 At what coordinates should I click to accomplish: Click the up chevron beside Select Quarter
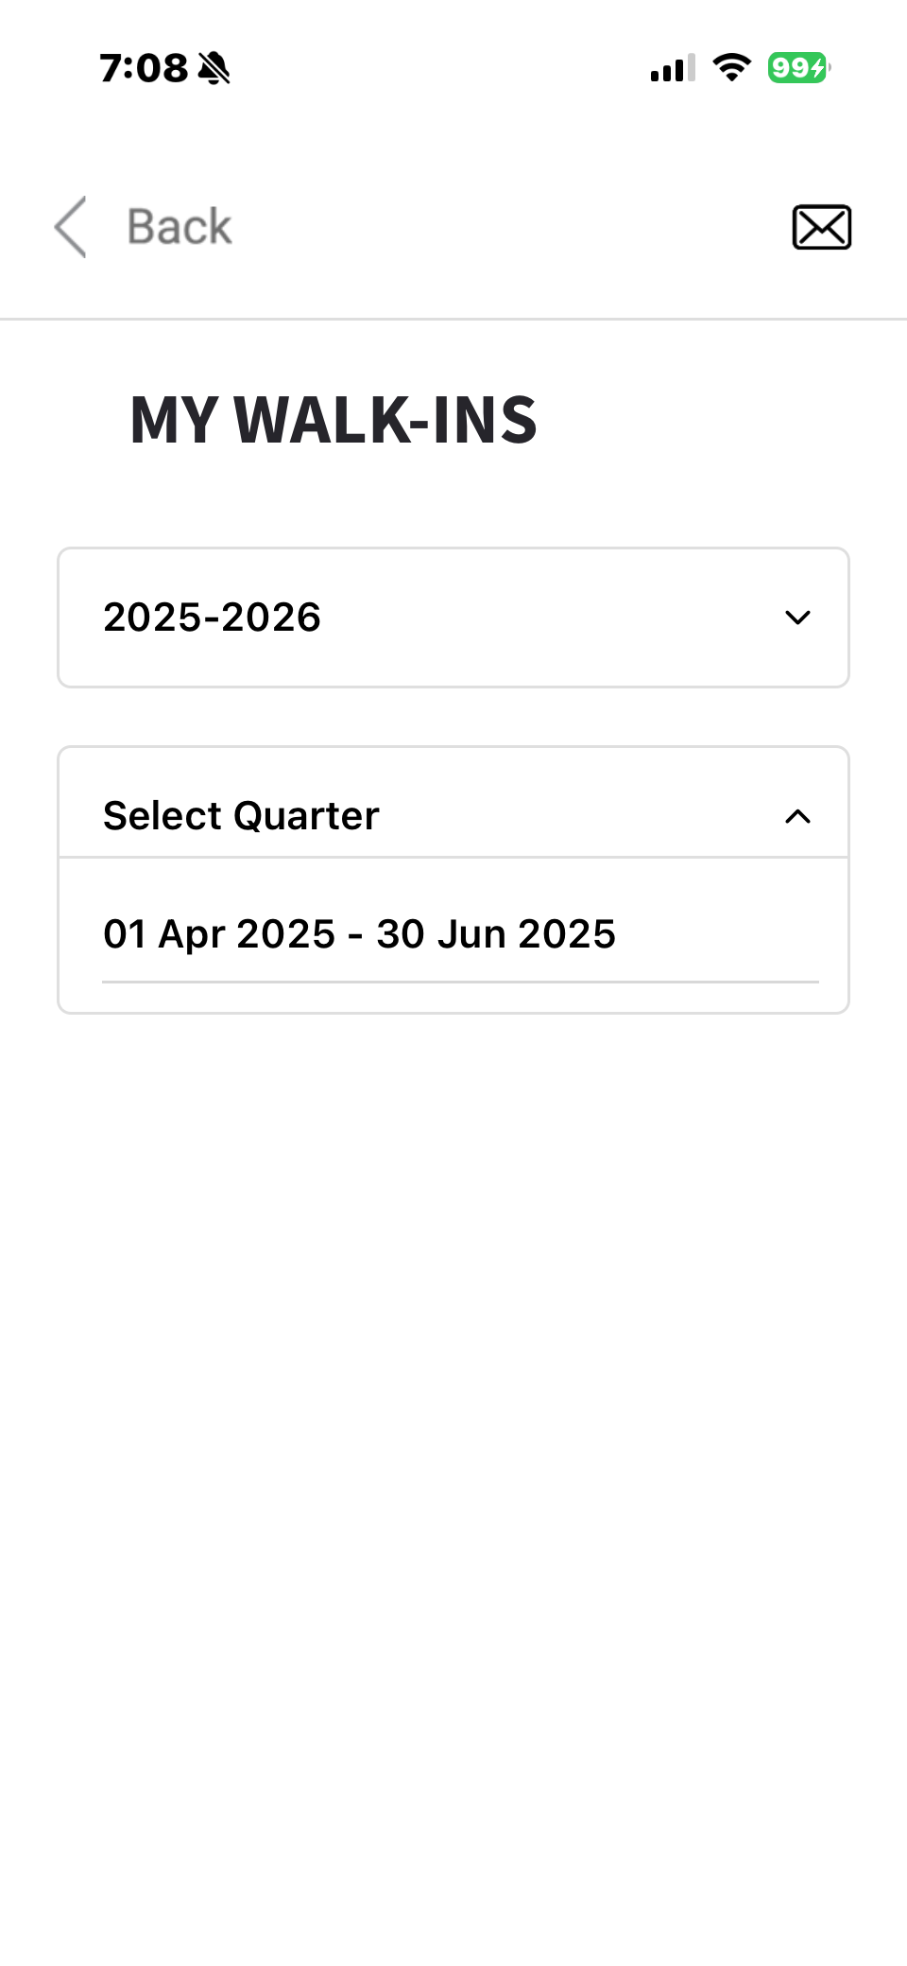(797, 816)
